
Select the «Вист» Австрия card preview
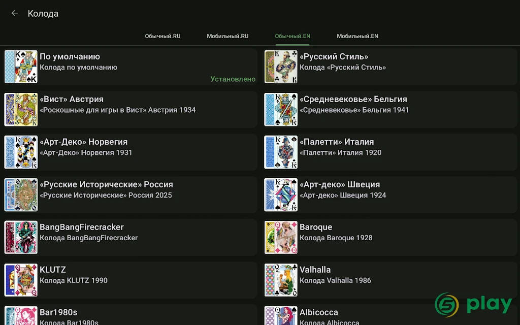tap(21, 110)
